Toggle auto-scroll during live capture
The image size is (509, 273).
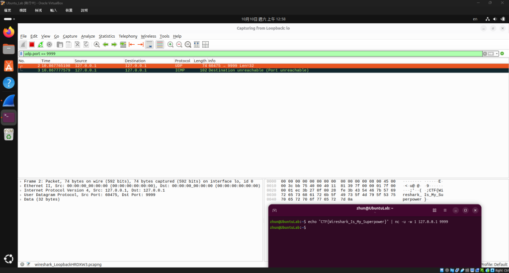pyautogui.click(x=149, y=44)
